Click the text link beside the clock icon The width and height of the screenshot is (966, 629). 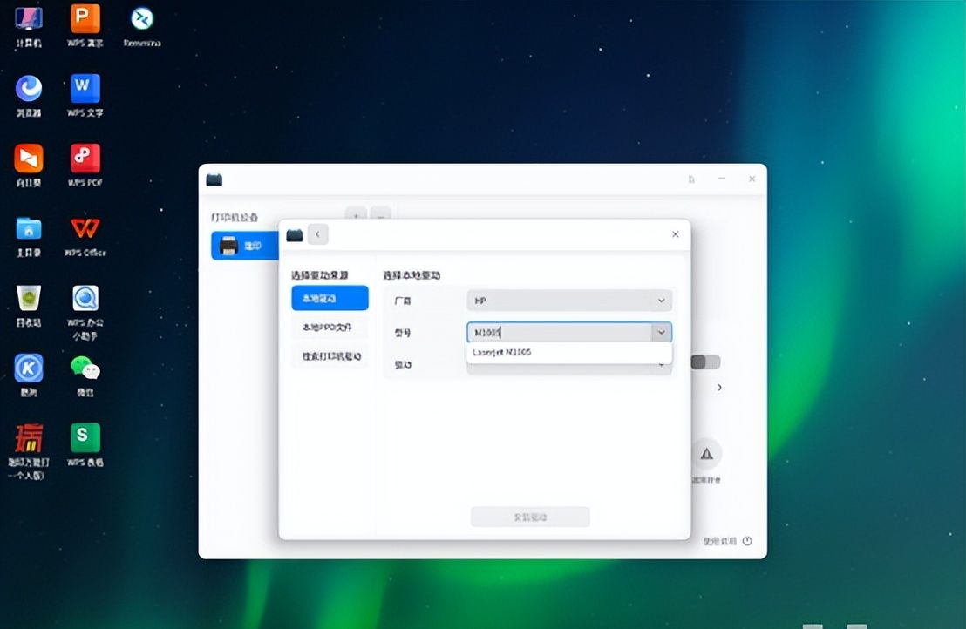coord(719,542)
